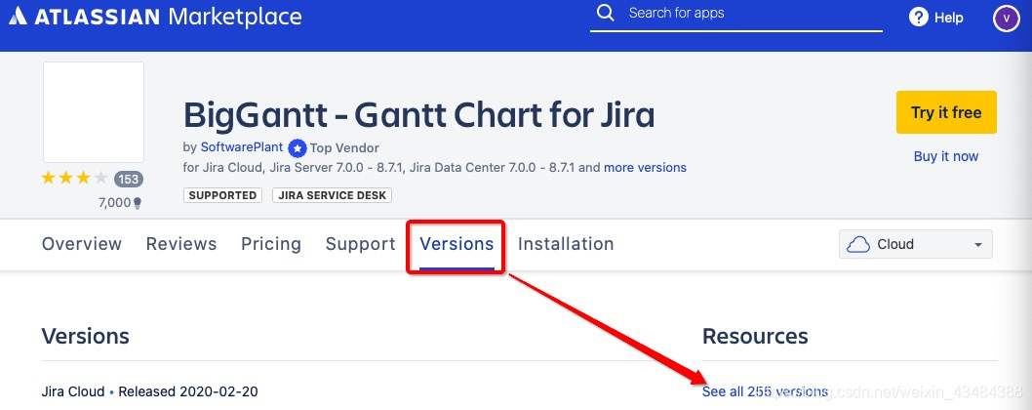Click the star rating
1032x410 pixels.
(x=74, y=178)
